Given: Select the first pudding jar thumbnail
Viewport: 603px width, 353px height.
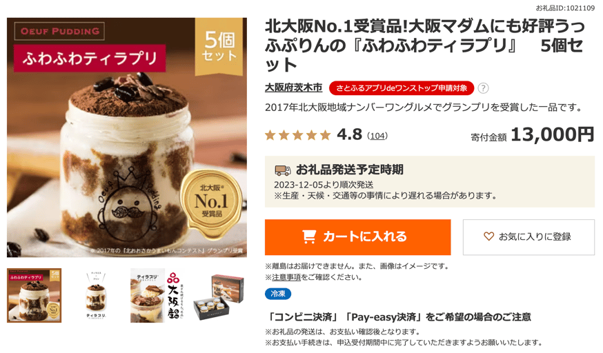Looking at the screenshot, I should [x=34, y=295].
